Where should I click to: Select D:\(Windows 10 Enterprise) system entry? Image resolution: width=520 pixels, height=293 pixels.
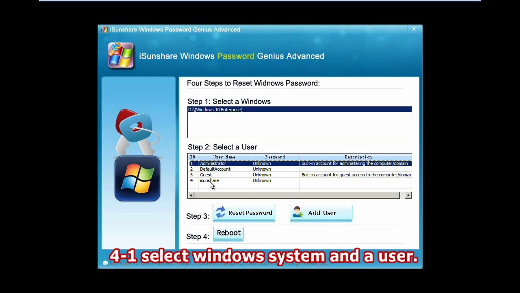[x=300, y=110]
